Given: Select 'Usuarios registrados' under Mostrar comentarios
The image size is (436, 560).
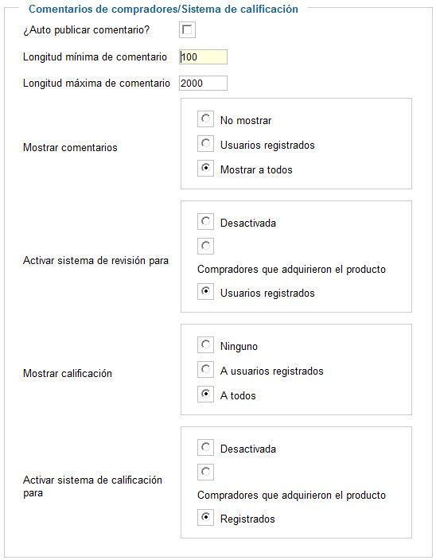Looking at the screenshot, I should [x=206, y=143].
